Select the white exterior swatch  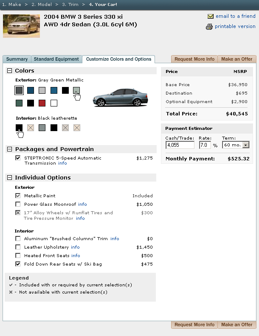[54, 103]
